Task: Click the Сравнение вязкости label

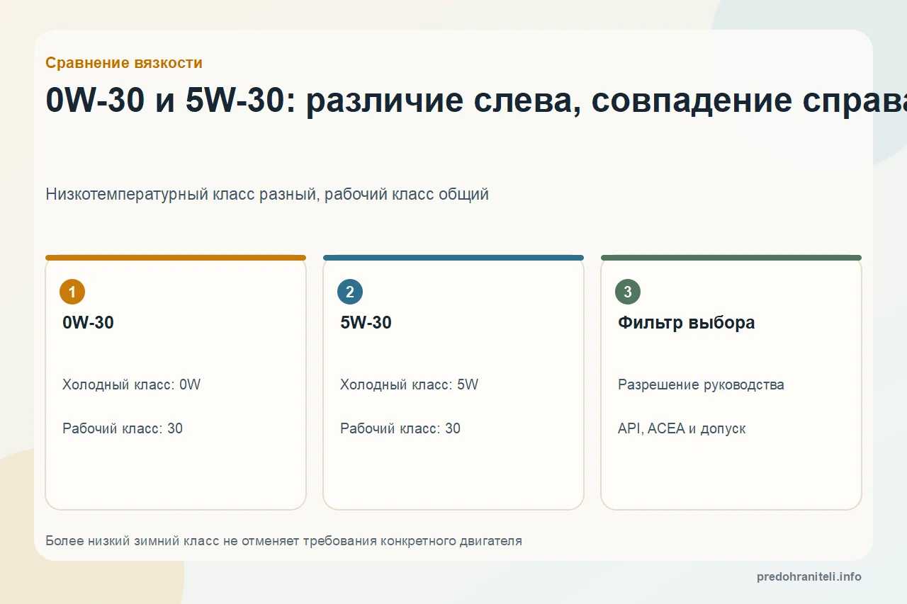Action: [124, 63]
